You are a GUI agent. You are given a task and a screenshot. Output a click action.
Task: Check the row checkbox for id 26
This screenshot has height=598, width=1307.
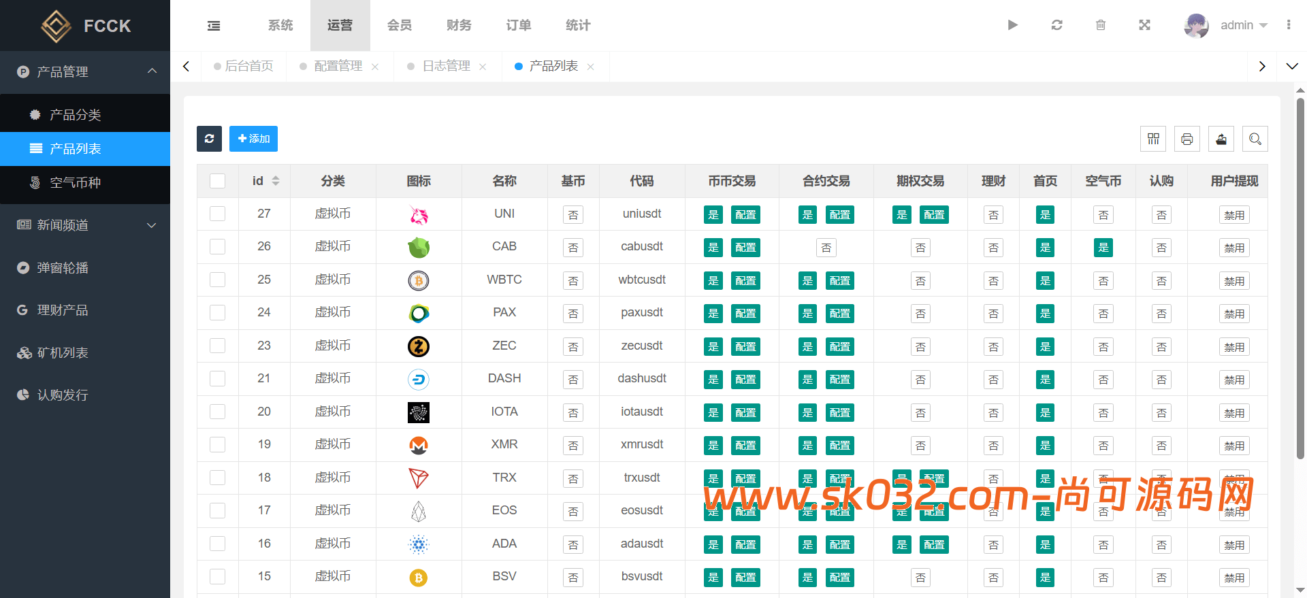[218, 246]
